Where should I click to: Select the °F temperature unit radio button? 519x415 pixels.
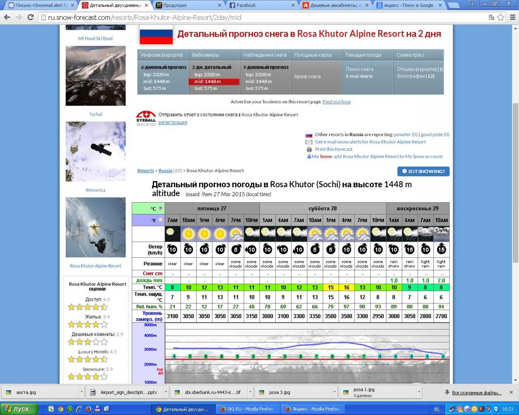click(x=160, y=220)
